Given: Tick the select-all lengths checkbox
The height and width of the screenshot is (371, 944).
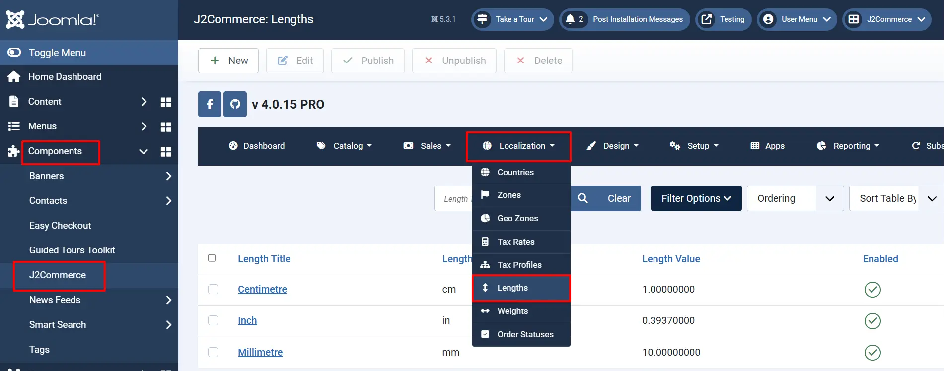Looking at the screenshot, I should coord(212,258).
